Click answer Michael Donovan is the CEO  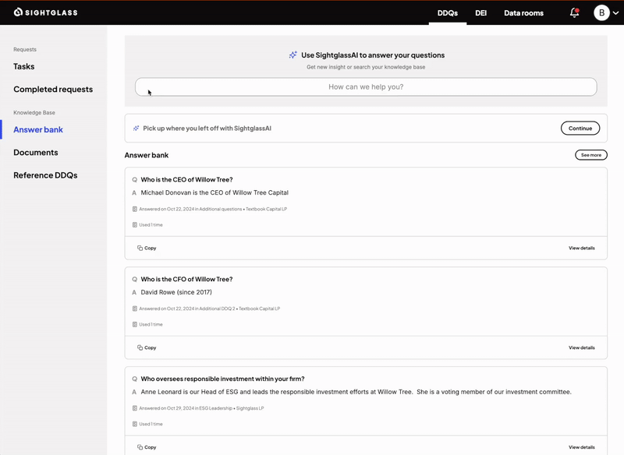tap(214, 192)
